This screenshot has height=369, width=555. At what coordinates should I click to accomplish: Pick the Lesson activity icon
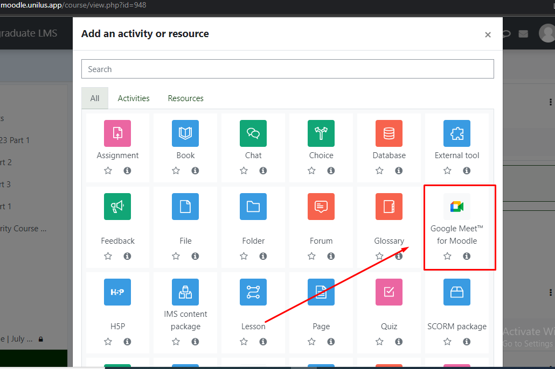[x=253, y=292]
